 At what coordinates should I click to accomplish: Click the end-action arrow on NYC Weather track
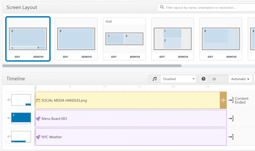pos(231,137)
